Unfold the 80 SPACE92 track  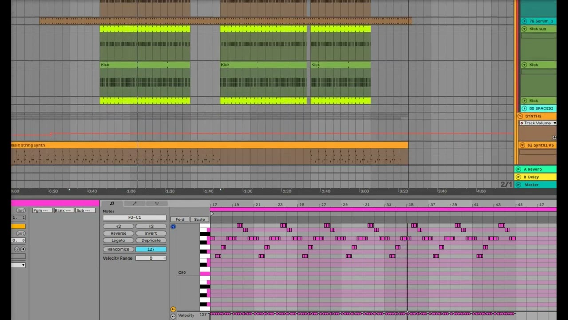point(524,108)
